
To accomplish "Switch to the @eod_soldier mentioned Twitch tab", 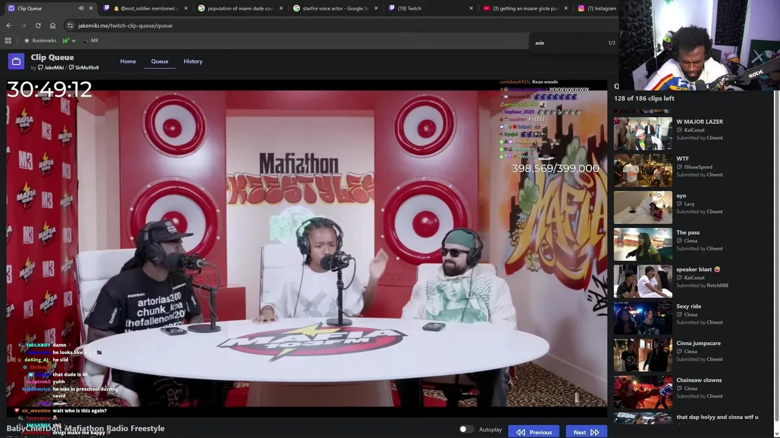I will tap(146, 9).
